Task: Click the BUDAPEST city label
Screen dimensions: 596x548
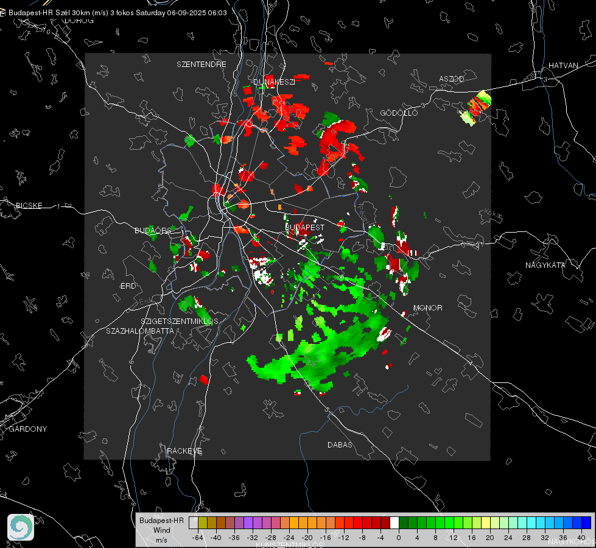Action: (305, 227)
